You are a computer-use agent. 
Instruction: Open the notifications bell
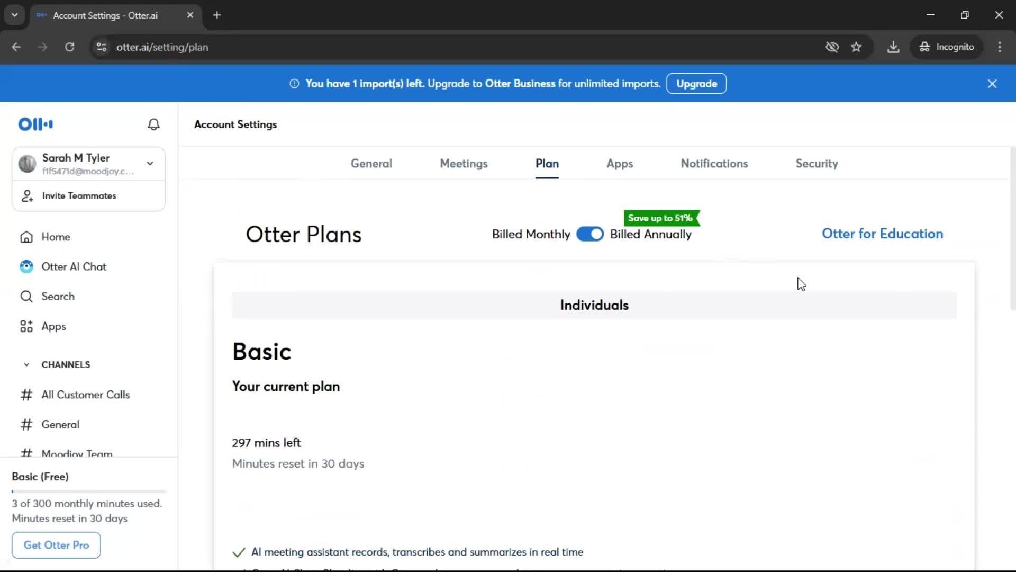click(x=153, y=124)
